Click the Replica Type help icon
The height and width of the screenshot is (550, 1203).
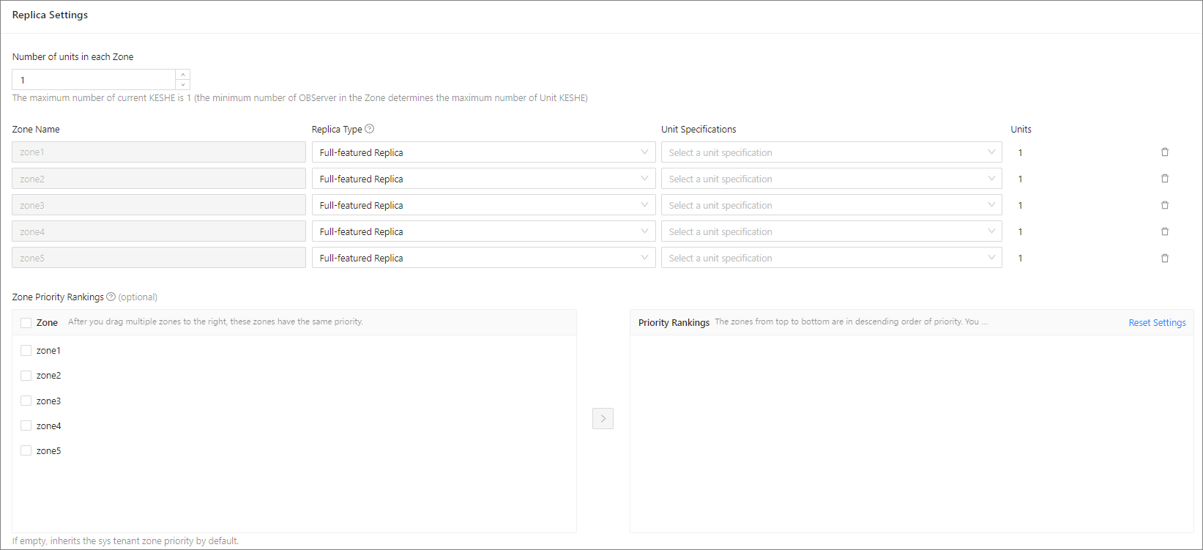[370, 129]
